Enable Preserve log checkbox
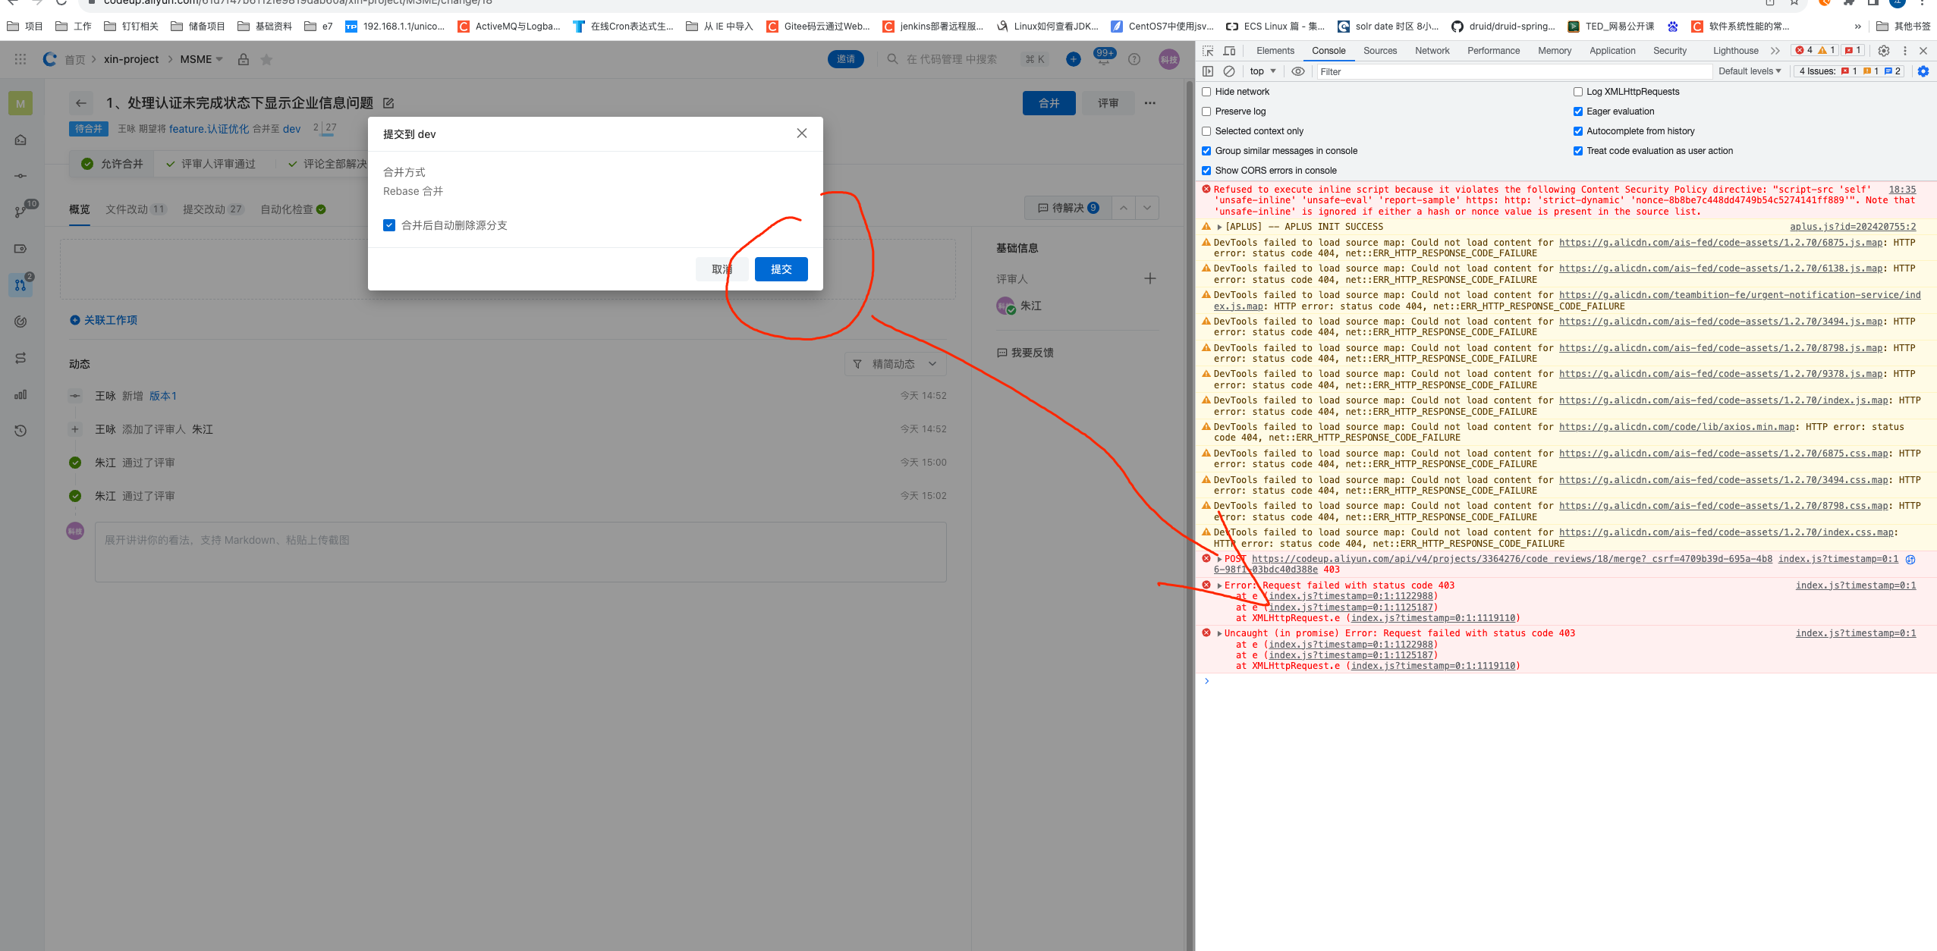 point(1206,111)
